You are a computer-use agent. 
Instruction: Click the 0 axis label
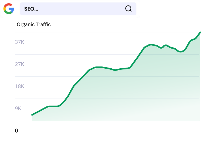click(x=16, y=131)
